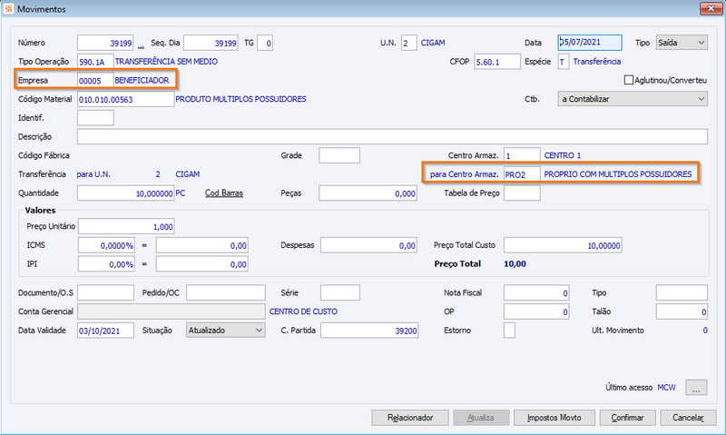726x435 pixels.
Task: Click the Preço Unitário field
Action: coord(126,226)
